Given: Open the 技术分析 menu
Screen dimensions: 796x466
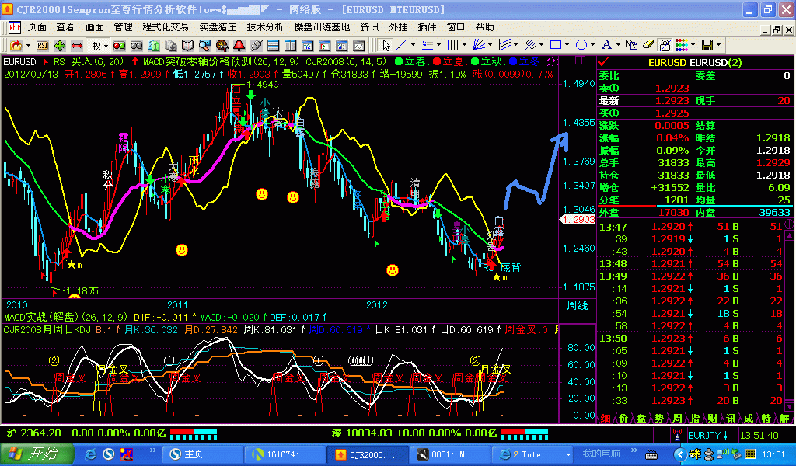Looking at the screenshot, I should [265, 26].
